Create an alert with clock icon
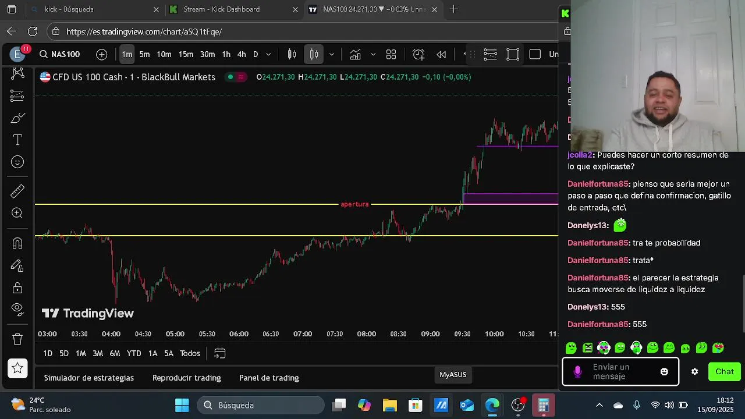The width and height of the screenshot is (745, 419). 418,54
